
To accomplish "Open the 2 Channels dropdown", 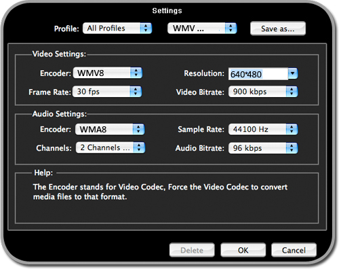I will coord(111,147).
